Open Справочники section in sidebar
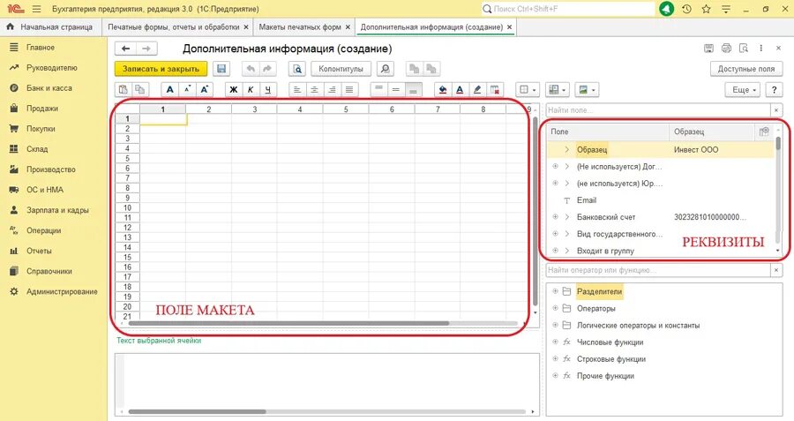 tap(49, 271)
